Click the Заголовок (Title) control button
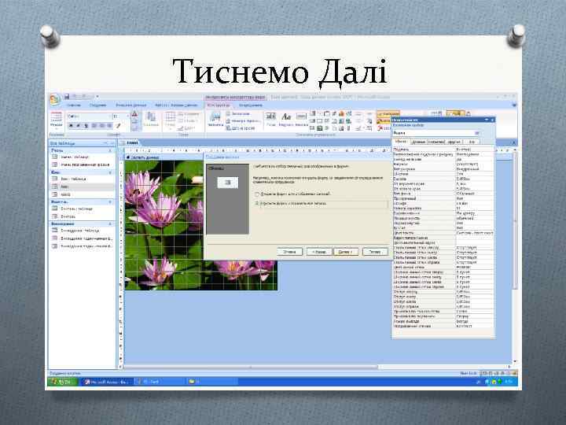 point(238,114)
